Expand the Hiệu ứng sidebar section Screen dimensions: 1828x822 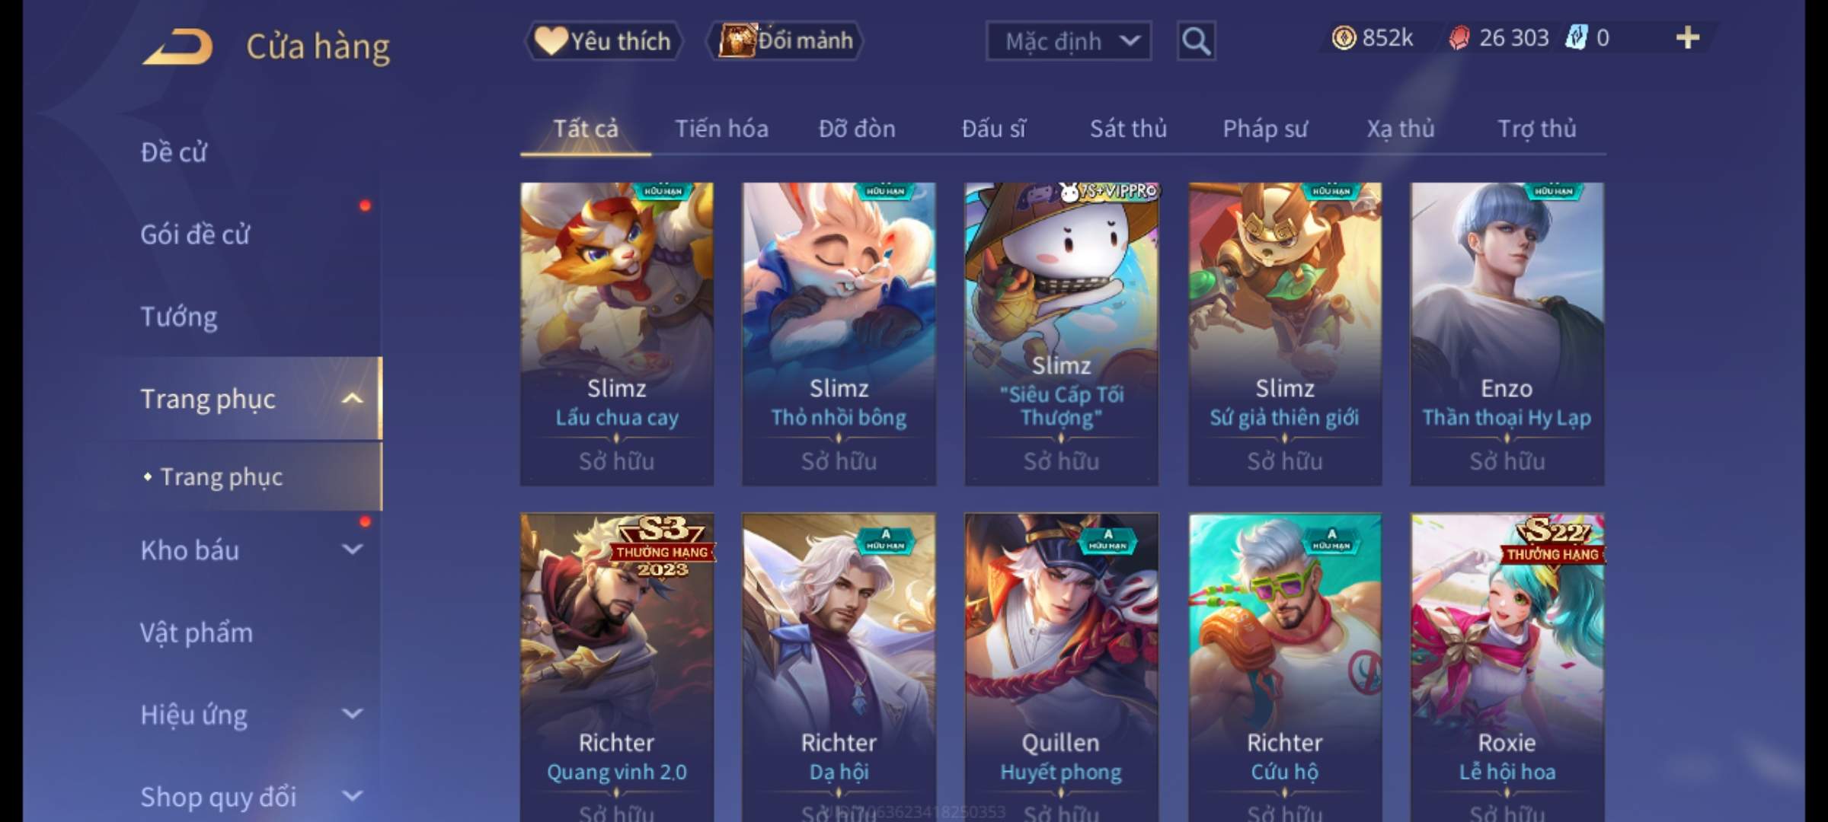(x=353, y=714)
